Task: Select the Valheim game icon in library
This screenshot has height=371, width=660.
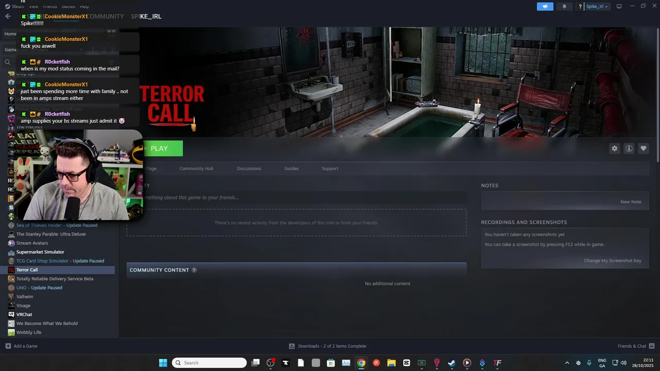Action: [11, 297]
